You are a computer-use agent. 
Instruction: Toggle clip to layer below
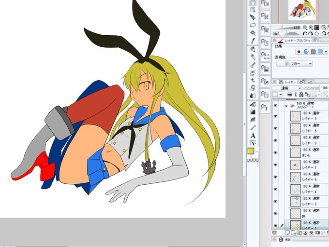(x=289, y=95)
